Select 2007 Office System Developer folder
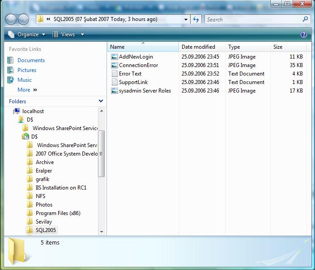The width and height of the screenshot is (315, 270). [x=67, y=154]
